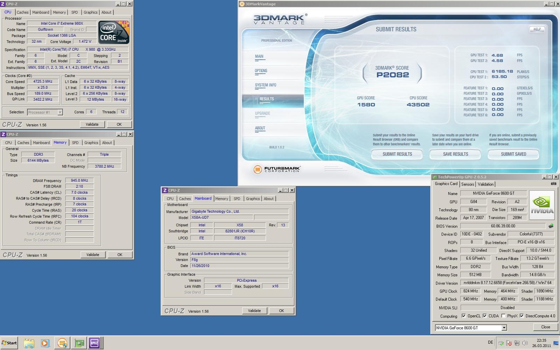The image size is (560, 350).
Task: Toggle the CUDA checkbox in GPU-Z
Action: point(485,316)
